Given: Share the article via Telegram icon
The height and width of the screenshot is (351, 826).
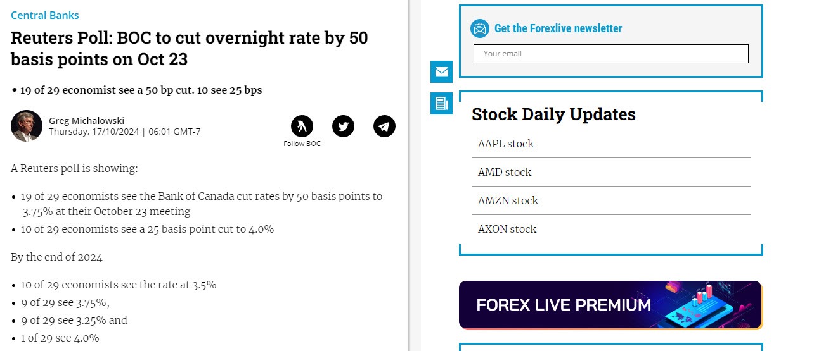Looking at the screenshot, I should coord(384,126).
